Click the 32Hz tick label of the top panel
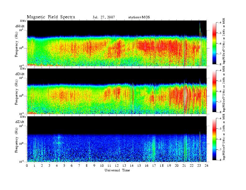This screenshot has height=190, width=246. pos(23,21)
